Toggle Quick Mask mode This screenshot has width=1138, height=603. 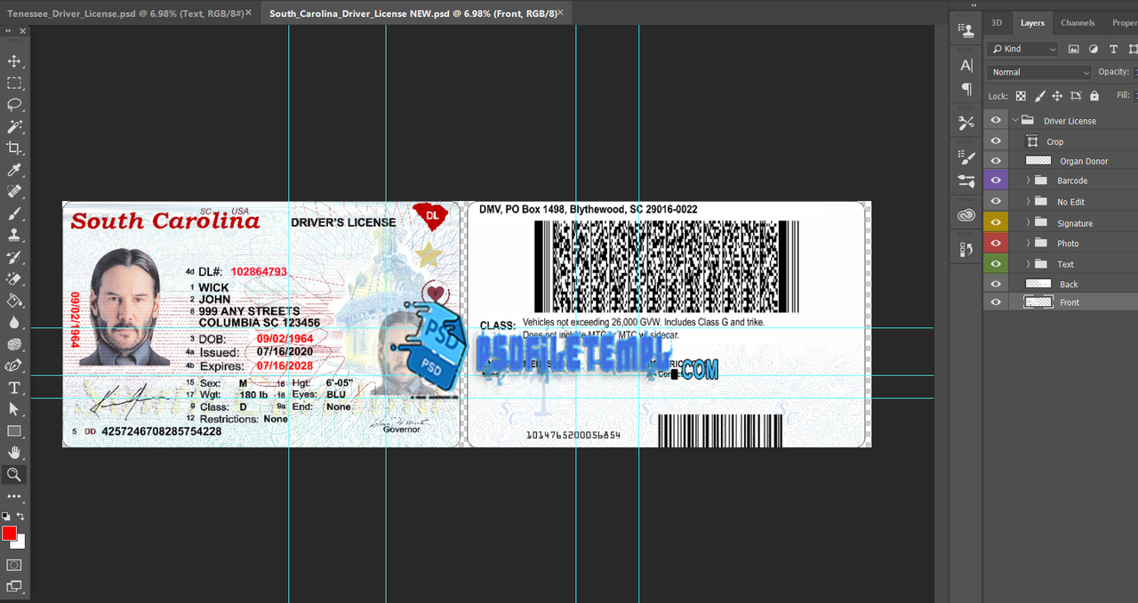click(14, 565)
